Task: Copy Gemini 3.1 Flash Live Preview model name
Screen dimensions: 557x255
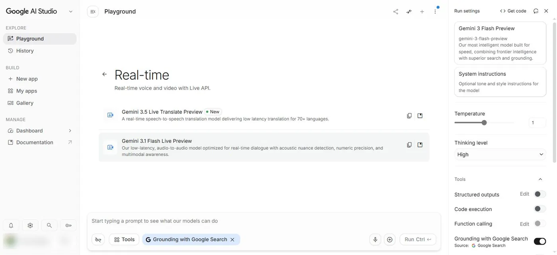Action: 409,145
